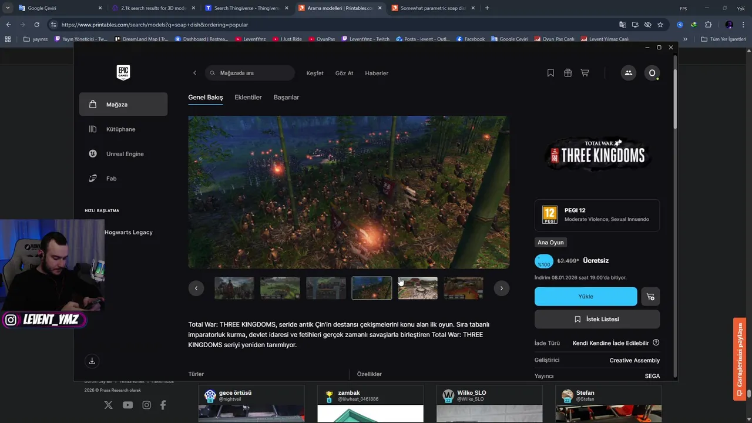Screen dimensions: 752x423
Task: Open the Göz At browse page
Action: [344, 73]
